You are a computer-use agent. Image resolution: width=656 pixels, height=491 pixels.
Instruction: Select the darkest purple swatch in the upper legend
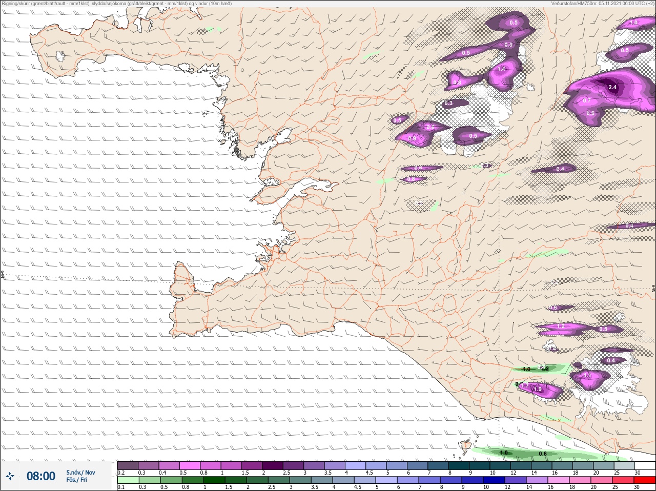pos(273,465)
